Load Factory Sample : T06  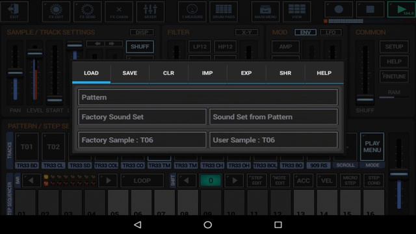(142, 140)
